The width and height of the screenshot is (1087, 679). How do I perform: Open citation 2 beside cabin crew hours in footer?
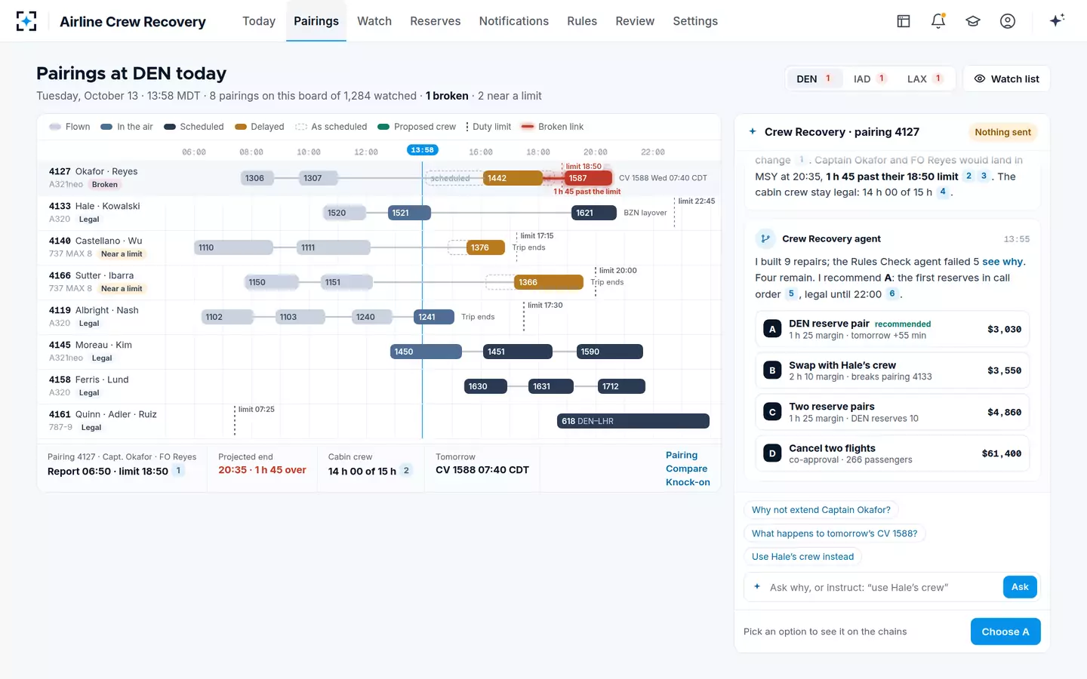406,471
